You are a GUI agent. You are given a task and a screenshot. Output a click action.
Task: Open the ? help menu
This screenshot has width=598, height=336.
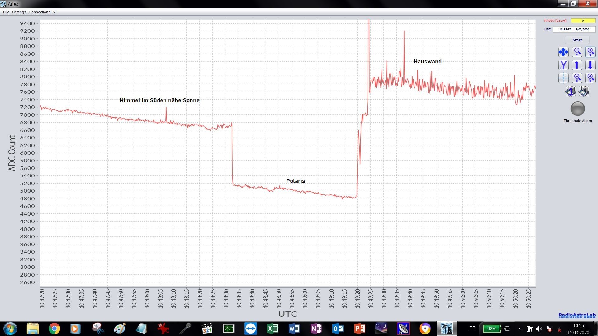coord(54,12)
